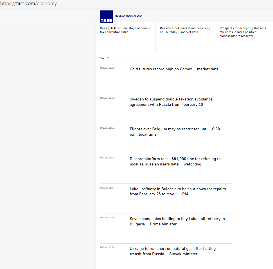Click the Today 12:02 timestamp
The image size is (273, 269).
point(107,98)
